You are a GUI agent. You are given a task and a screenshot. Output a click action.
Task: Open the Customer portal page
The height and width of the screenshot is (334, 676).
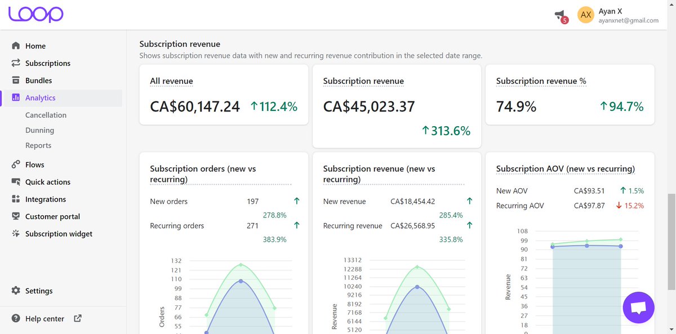point(52,217)
